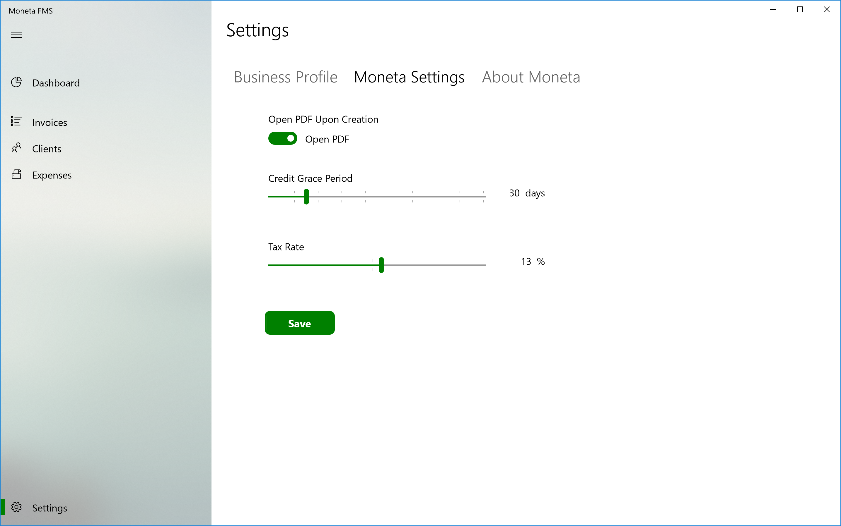Click the Dashboard pie chart icon
The width and height of the screenshot is (841, 526).
16,82
